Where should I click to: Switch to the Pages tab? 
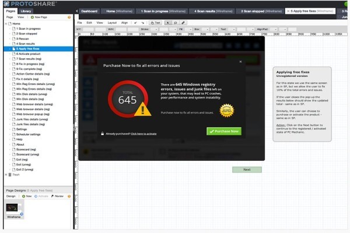pos(10,11)
